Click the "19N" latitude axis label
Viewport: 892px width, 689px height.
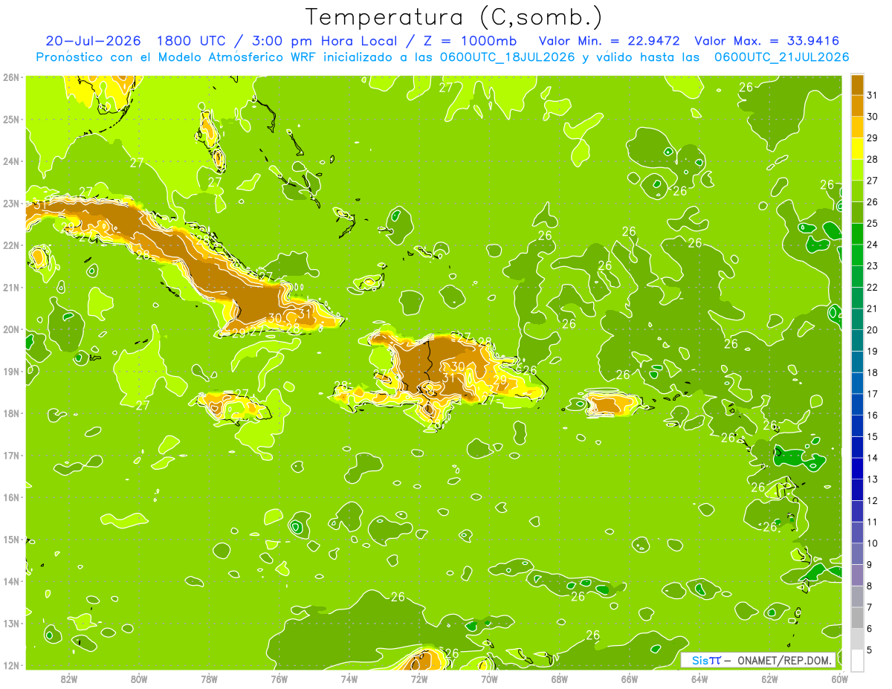(10, 371)
